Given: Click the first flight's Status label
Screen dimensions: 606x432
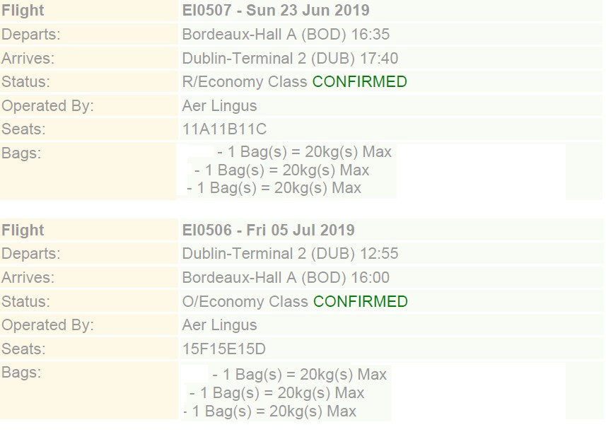Looking at the screenshot, I should pyautogui.click(x=25, y=82).
